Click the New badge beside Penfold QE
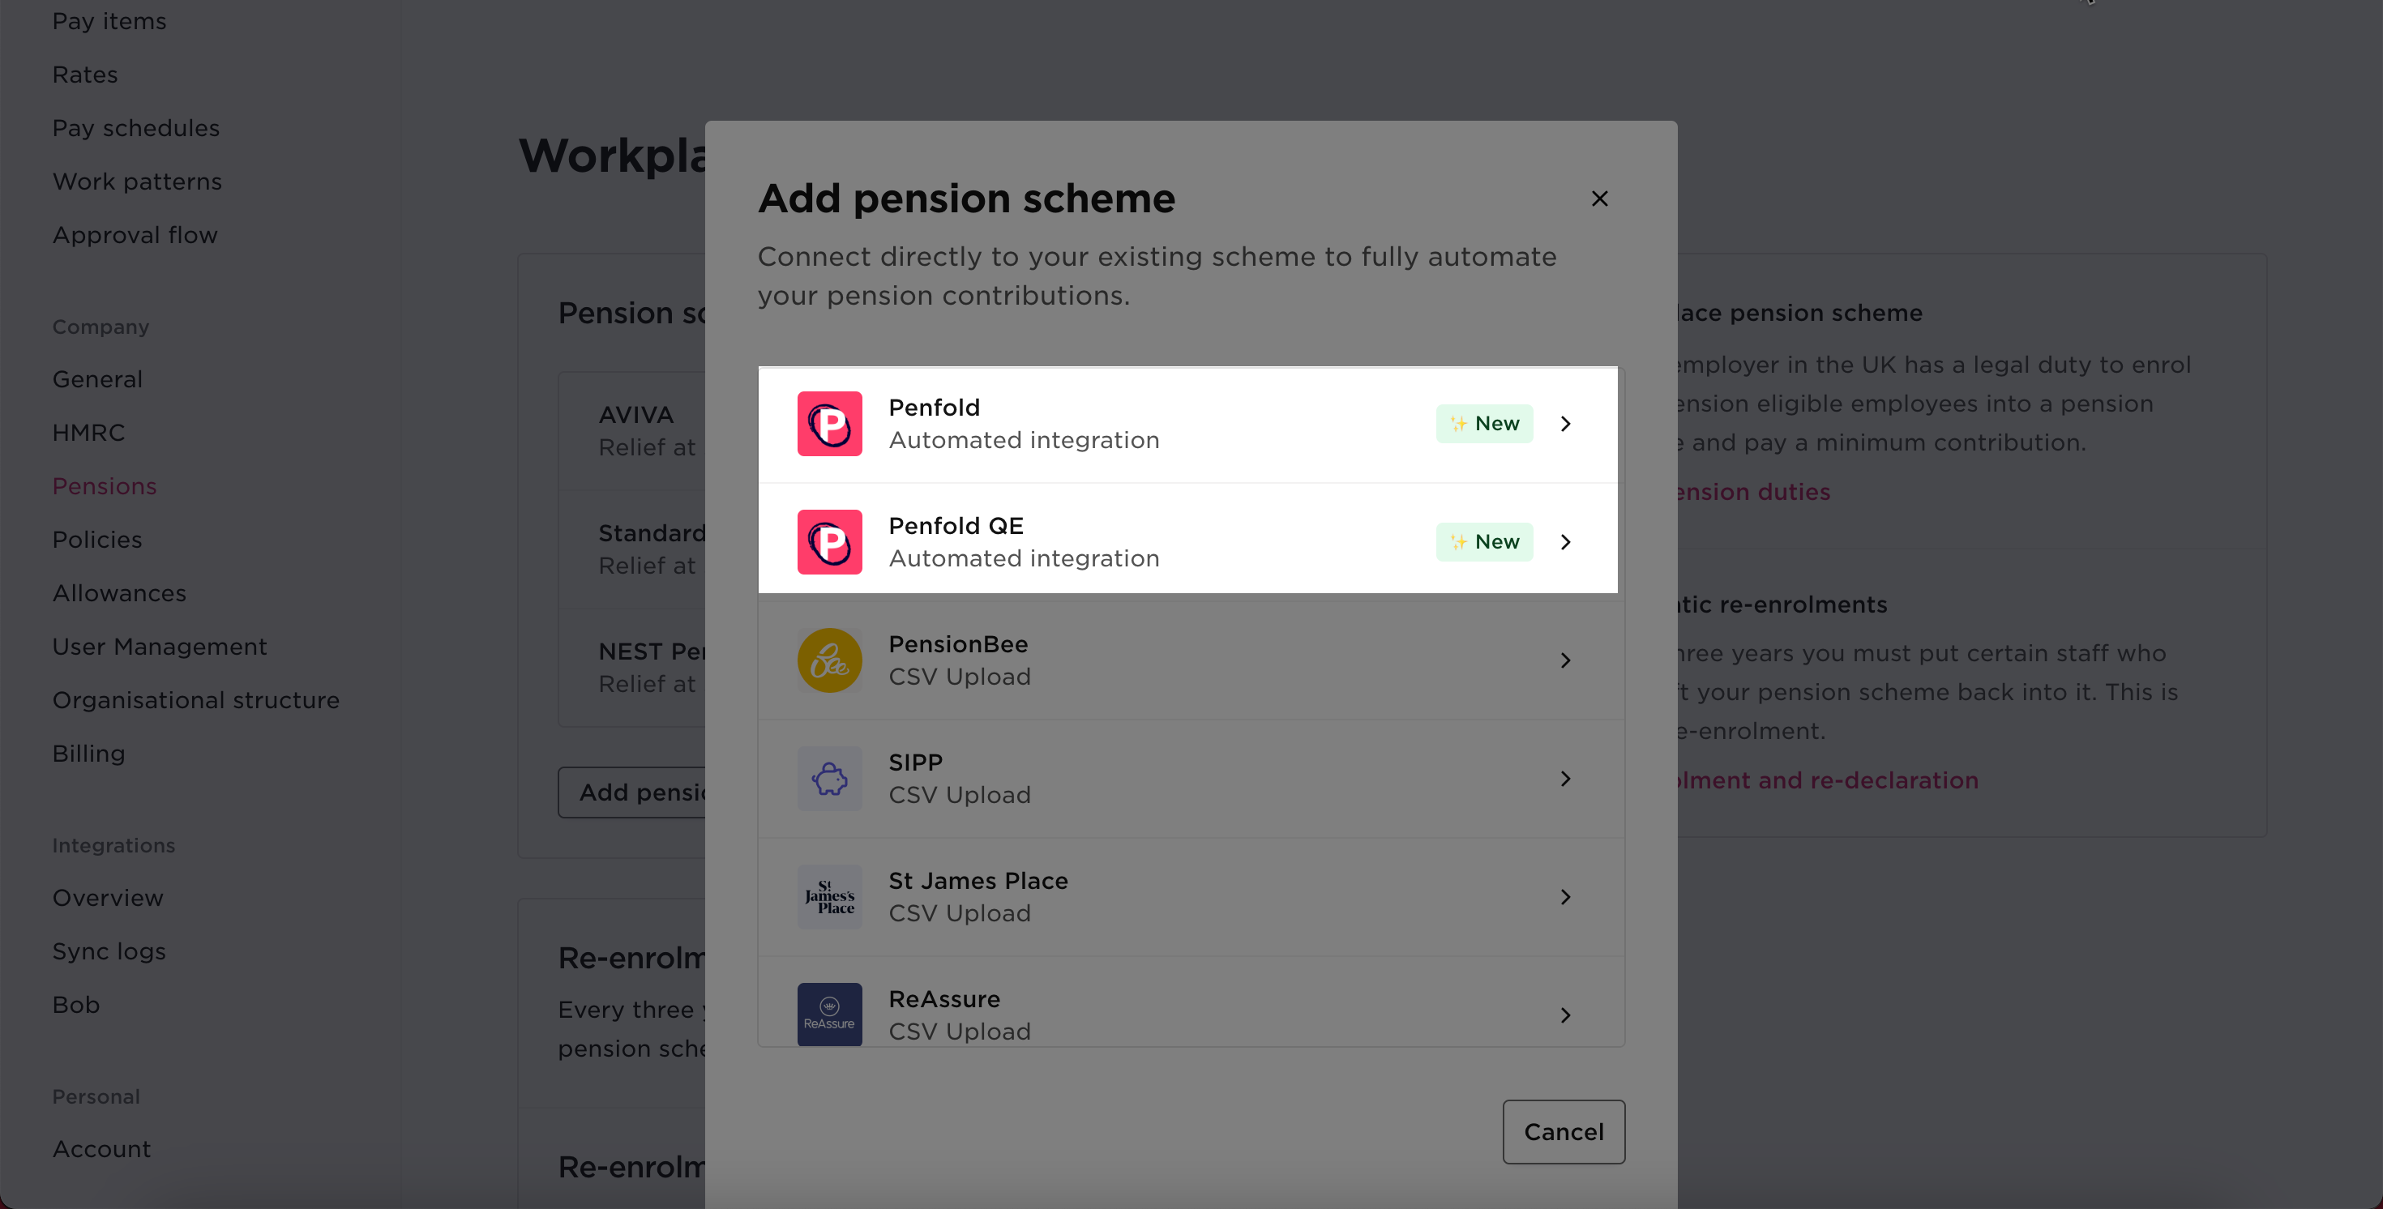 click(x=1484, y=542)
